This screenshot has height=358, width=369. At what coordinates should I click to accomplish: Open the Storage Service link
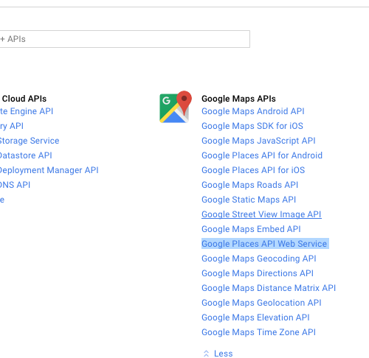[30, 141]
